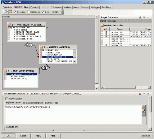This screenshot has width=154, height=139.
Task: Switch to the Flow tab
Action: (x=26, y=8)
